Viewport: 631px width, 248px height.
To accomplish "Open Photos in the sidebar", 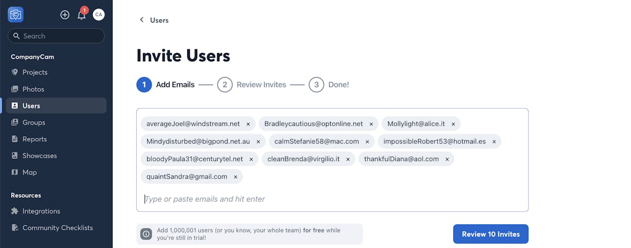I will tap(33, 89).
